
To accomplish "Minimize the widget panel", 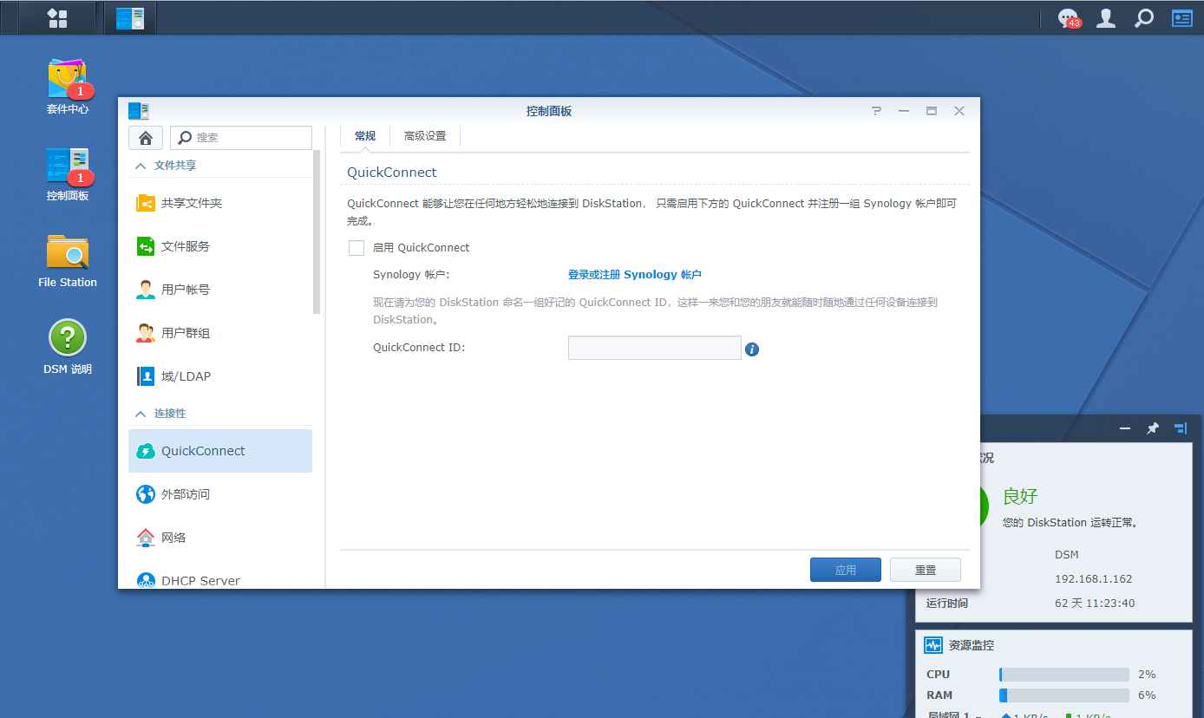I will pyautogui.click(x=1125, y=428).
